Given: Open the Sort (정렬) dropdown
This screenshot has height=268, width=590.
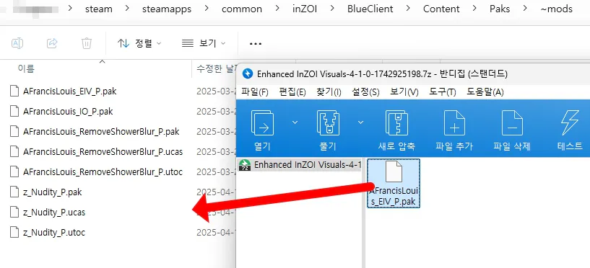Looking at the screenshot, I should [139, 43].
